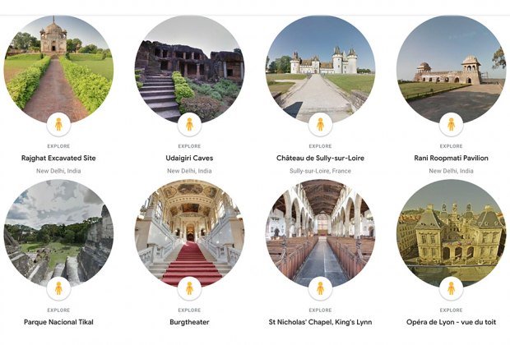Open the Rajghat Excavated Site thumbnail
The image size is (510, 345).
(x=58, y=69)
